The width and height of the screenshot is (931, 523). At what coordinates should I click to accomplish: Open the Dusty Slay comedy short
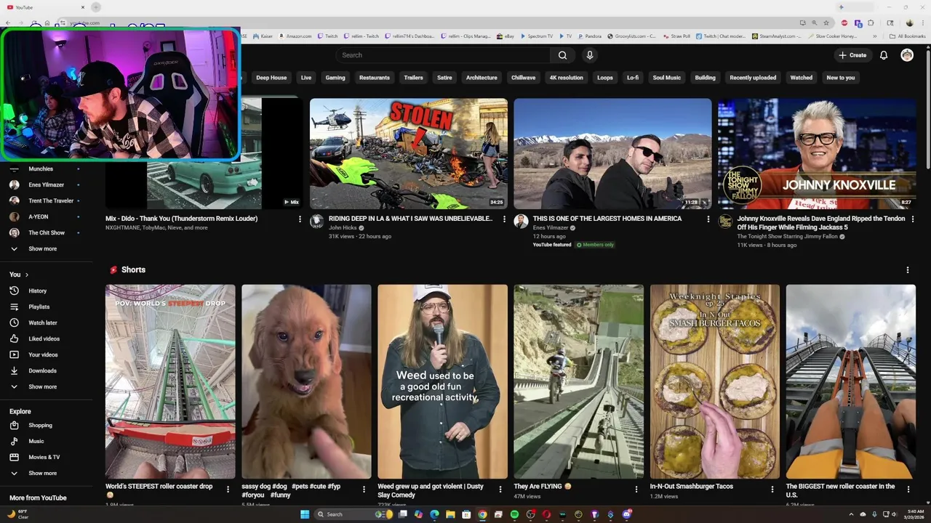442,381
